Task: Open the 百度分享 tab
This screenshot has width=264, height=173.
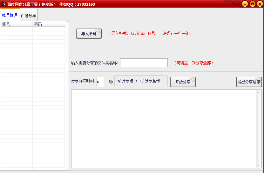Action: pos(29,16)
